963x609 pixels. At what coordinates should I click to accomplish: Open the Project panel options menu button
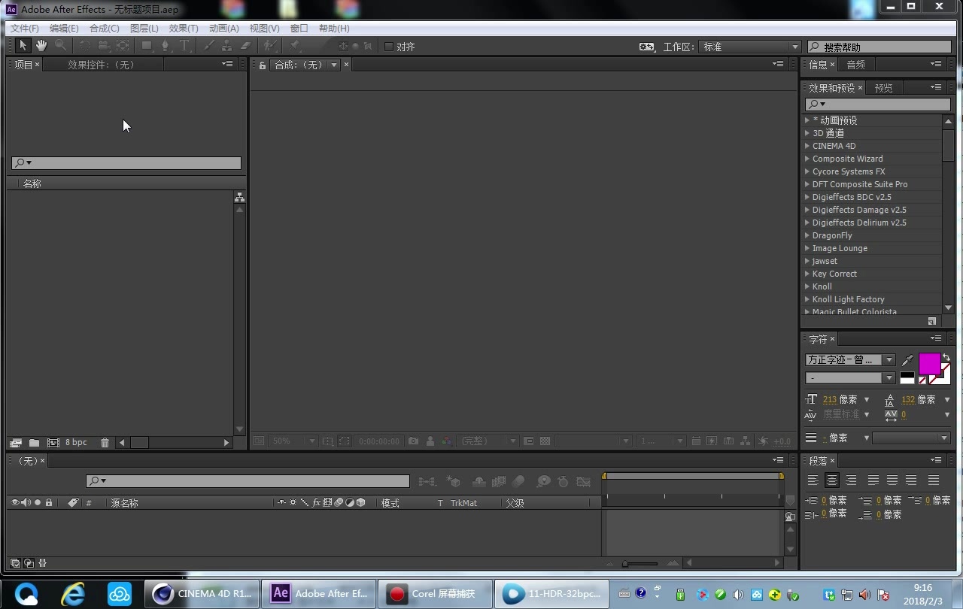tap(227, 64)
